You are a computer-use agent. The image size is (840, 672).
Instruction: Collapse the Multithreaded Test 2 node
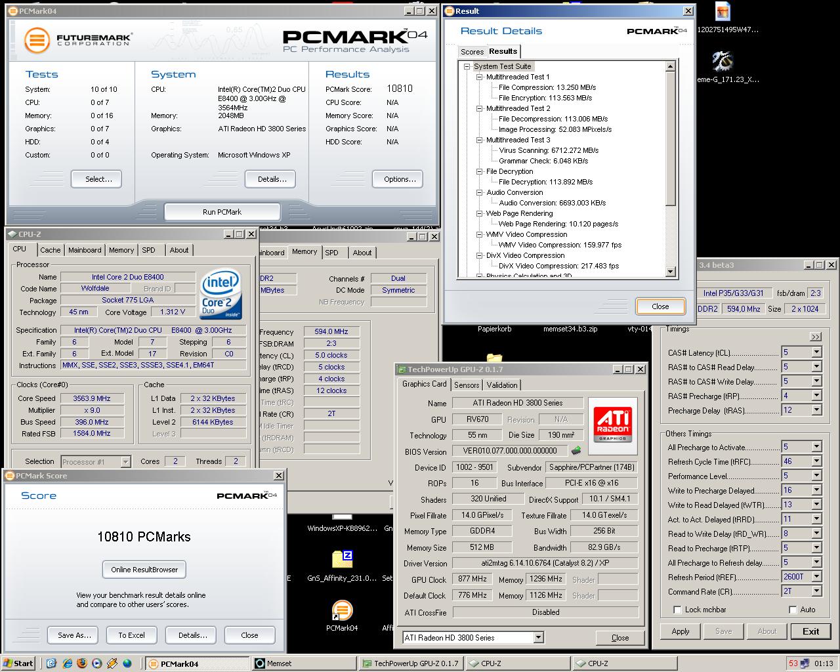(x=480, y=108)
